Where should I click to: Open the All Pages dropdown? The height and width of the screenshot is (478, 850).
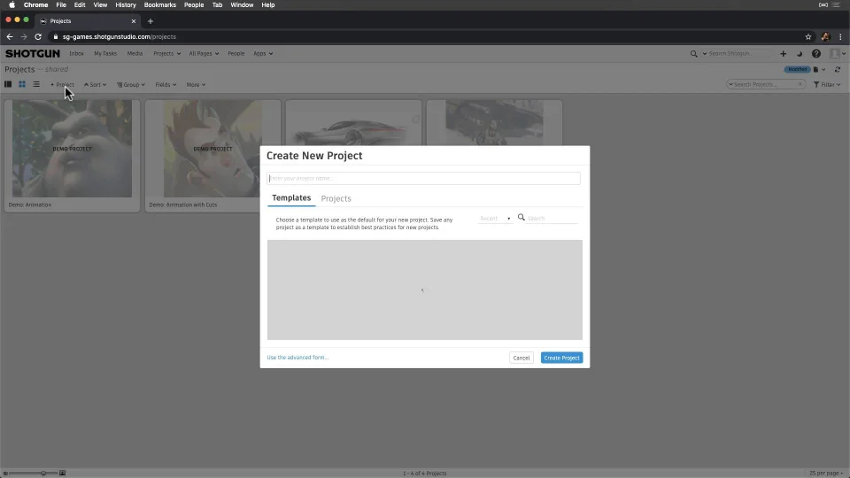204,54
